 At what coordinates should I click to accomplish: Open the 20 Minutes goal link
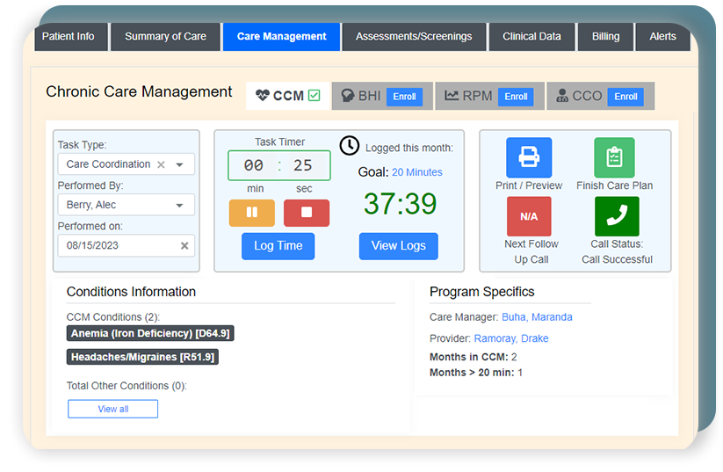point(416,172)
